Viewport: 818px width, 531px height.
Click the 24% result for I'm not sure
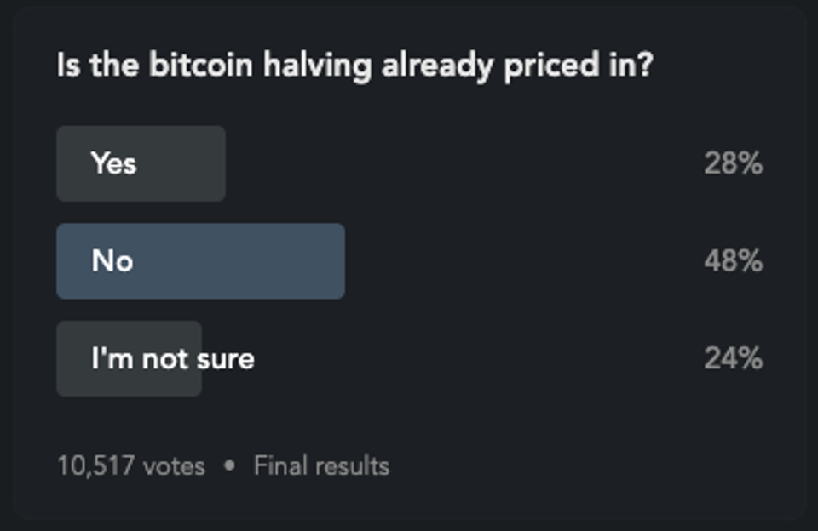[733, 358]
